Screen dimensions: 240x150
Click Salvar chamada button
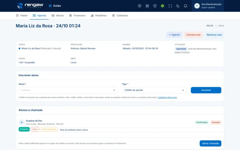click(x=210, y=143)
